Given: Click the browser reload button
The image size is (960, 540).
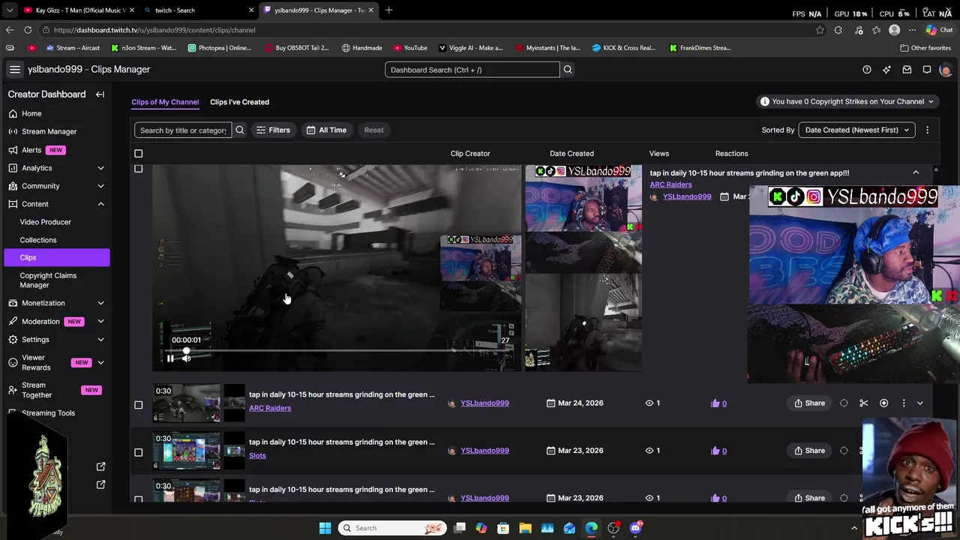Looking at the screenshot, I should pyautogui.click(x=28, y=30).
